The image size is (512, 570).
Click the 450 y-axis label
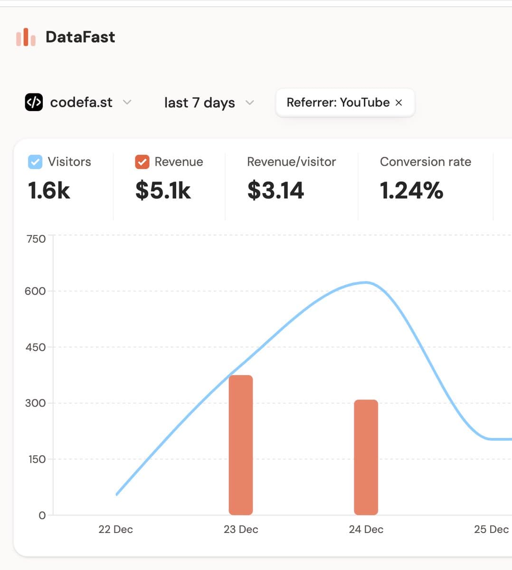click(x=36, y=347)
